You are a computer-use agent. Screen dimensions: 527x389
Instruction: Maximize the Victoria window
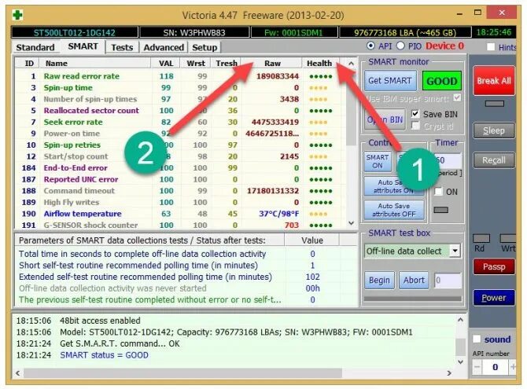(x=477, y=13)
